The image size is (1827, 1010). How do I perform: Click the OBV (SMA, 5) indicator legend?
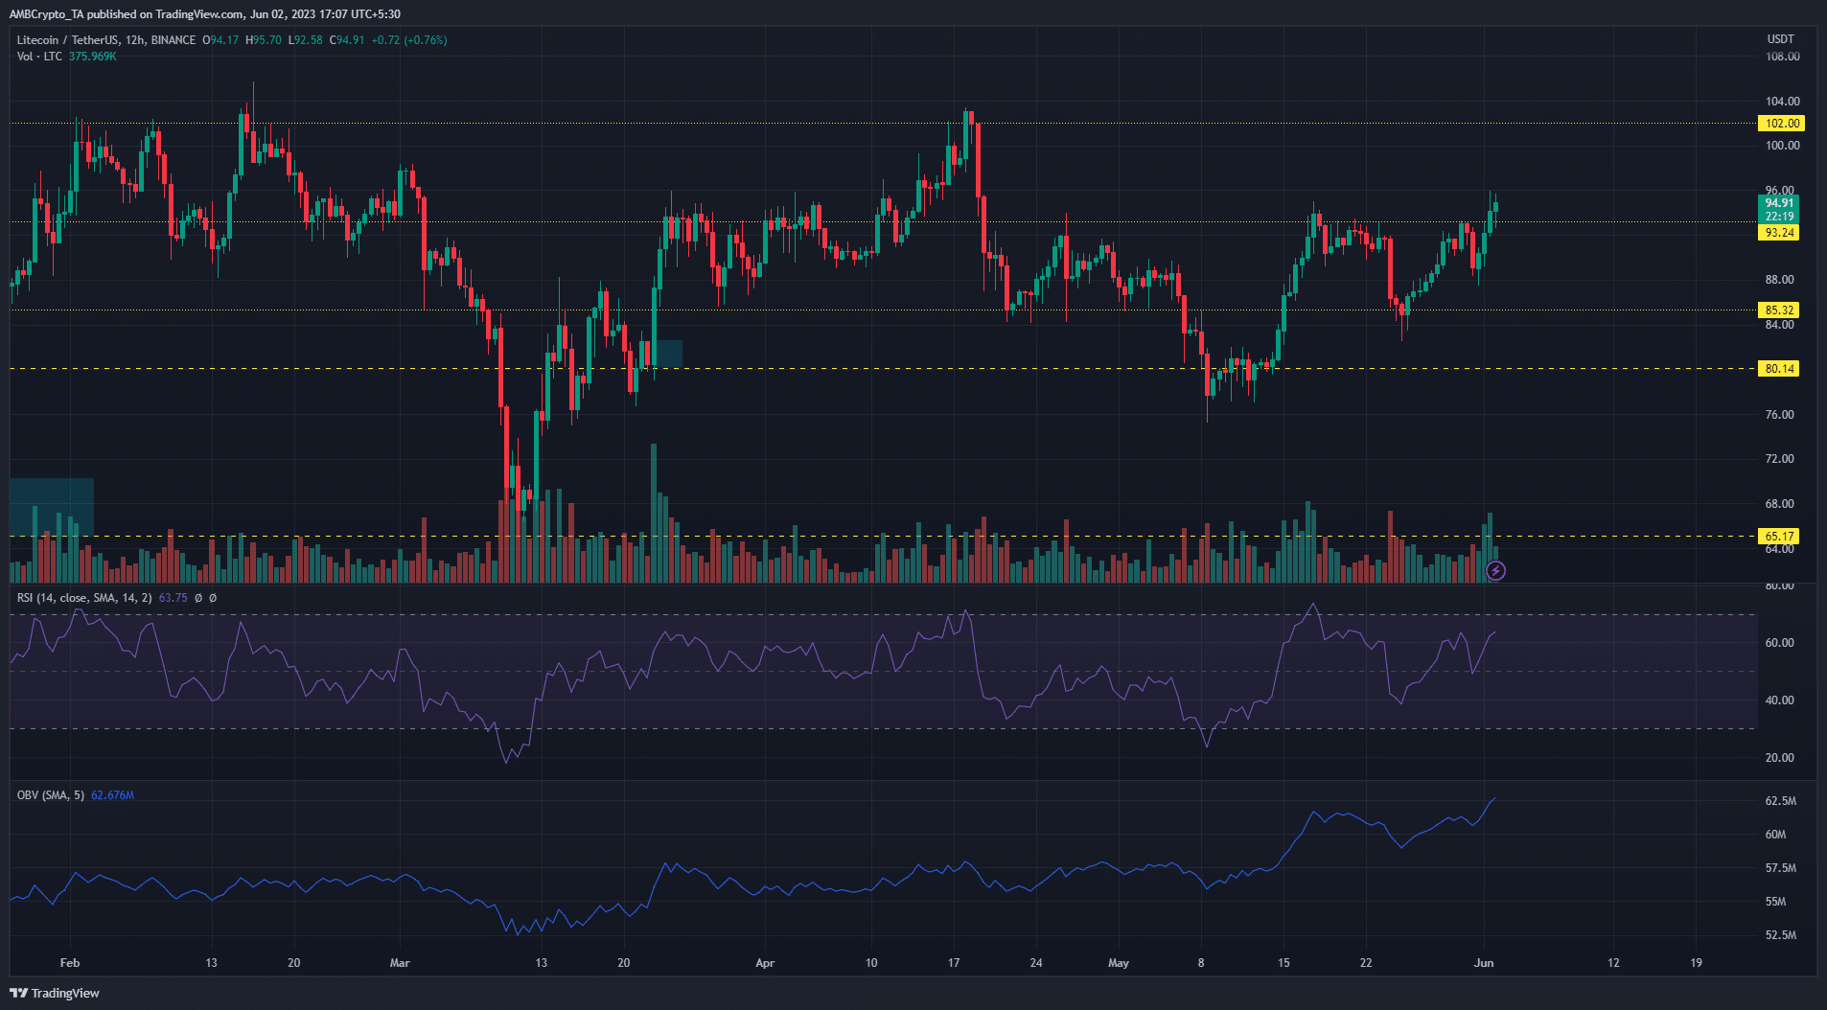(x=51, y=795)
